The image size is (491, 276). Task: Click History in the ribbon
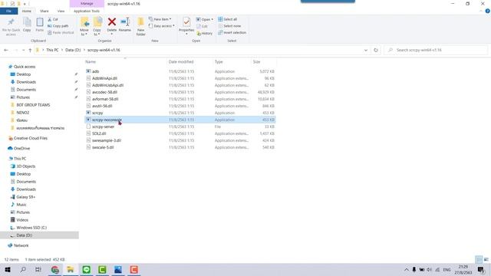(205, 33)
